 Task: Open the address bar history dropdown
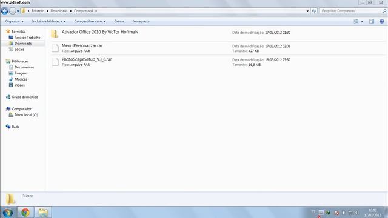[x=307, y=11]
